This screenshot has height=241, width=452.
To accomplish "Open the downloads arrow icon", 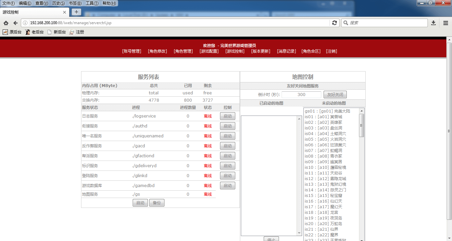I will [433, 23].
